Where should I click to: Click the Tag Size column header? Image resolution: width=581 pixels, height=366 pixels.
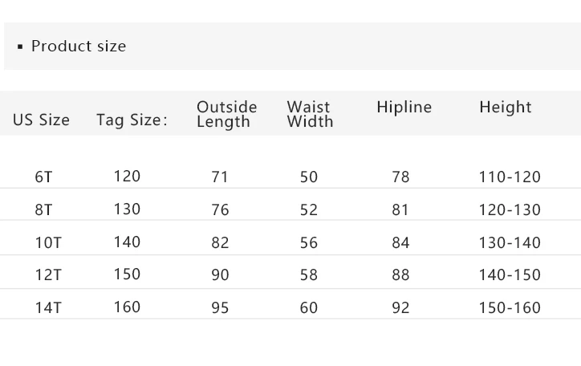132,120
